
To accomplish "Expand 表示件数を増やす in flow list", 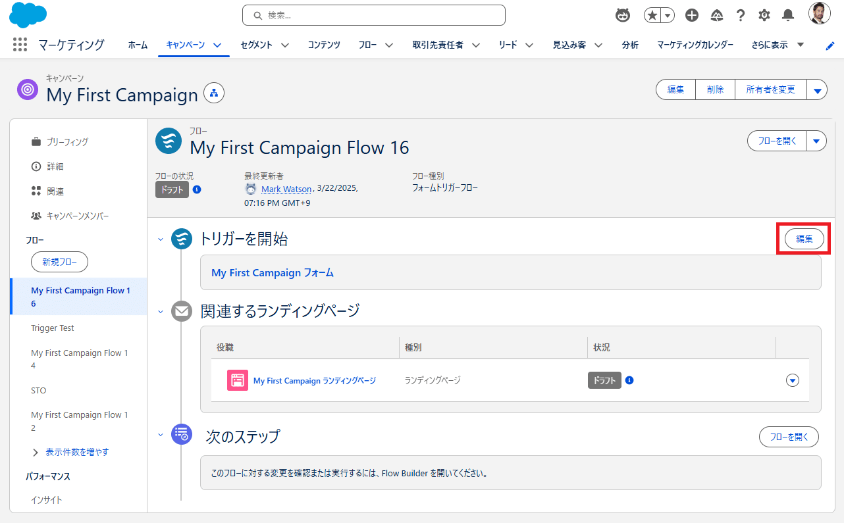I will coord(70,452).
